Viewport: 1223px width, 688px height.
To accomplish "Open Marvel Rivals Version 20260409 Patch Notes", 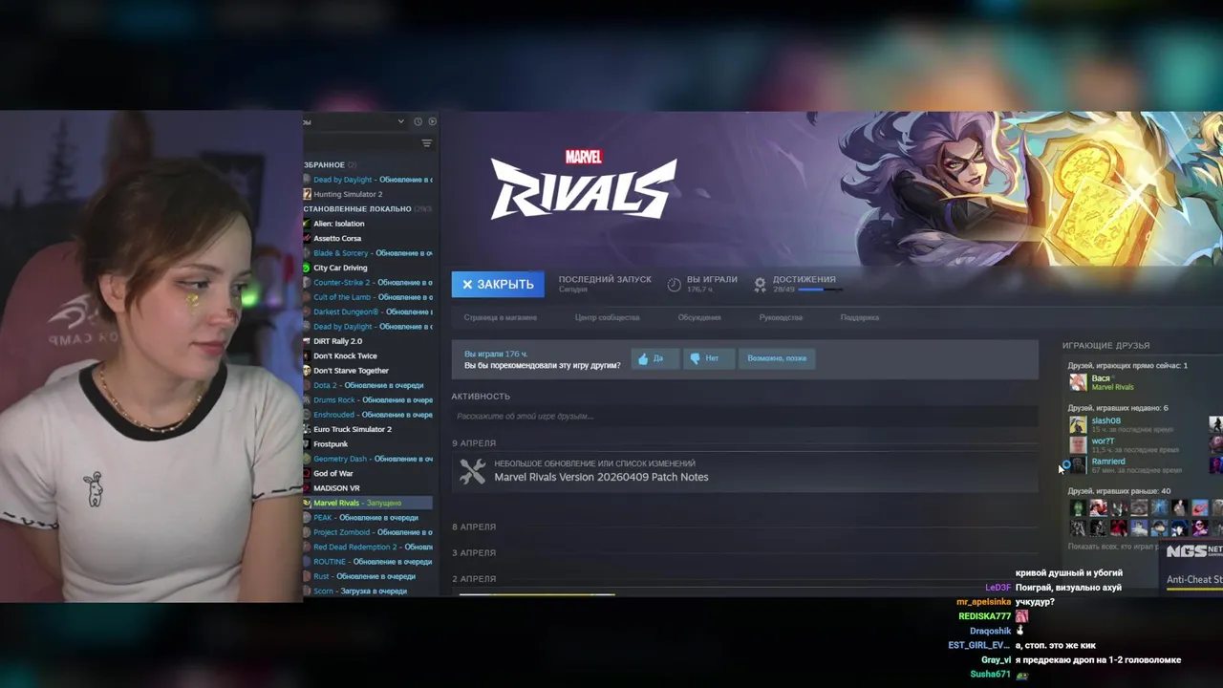I will tap(601, 477).
